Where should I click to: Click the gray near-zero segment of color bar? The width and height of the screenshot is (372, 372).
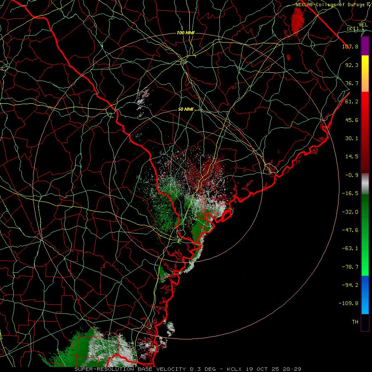point(365,184)
